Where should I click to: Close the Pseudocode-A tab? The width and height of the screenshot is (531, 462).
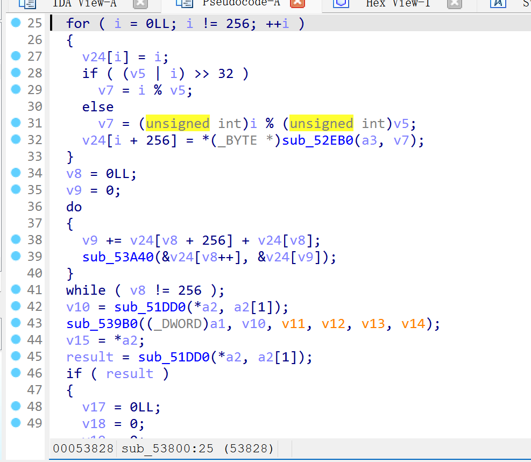[x=298, y=3]
